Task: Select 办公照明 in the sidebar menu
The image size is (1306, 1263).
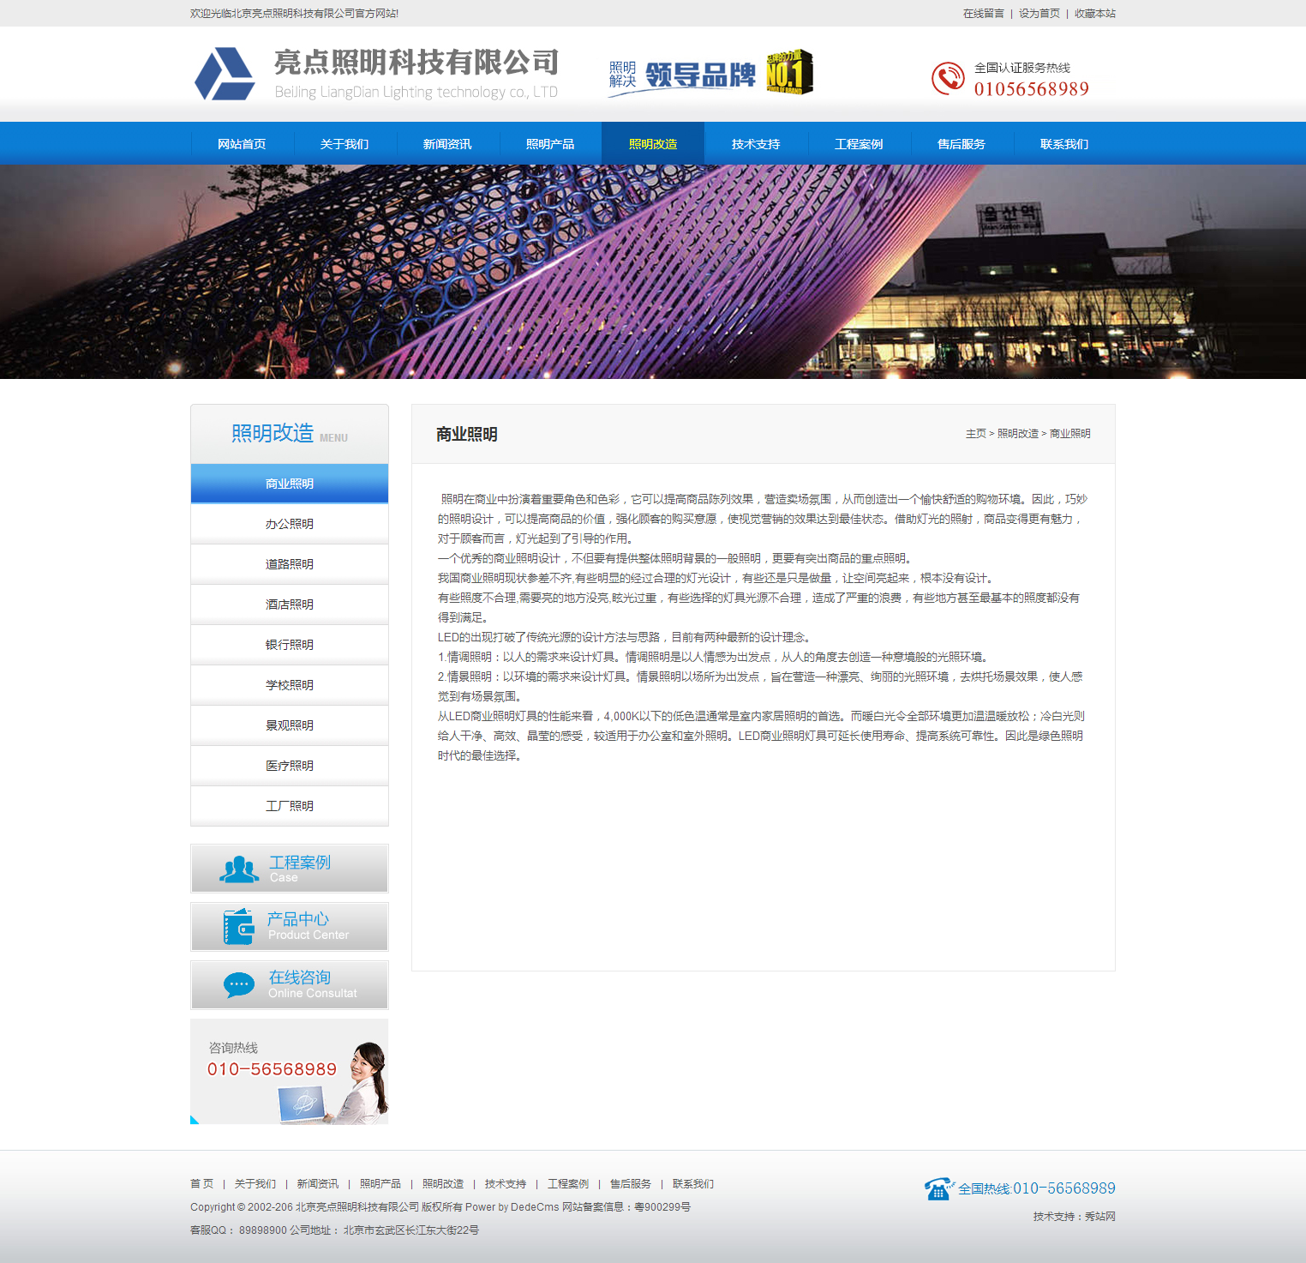Action: (x=290, y=524)
